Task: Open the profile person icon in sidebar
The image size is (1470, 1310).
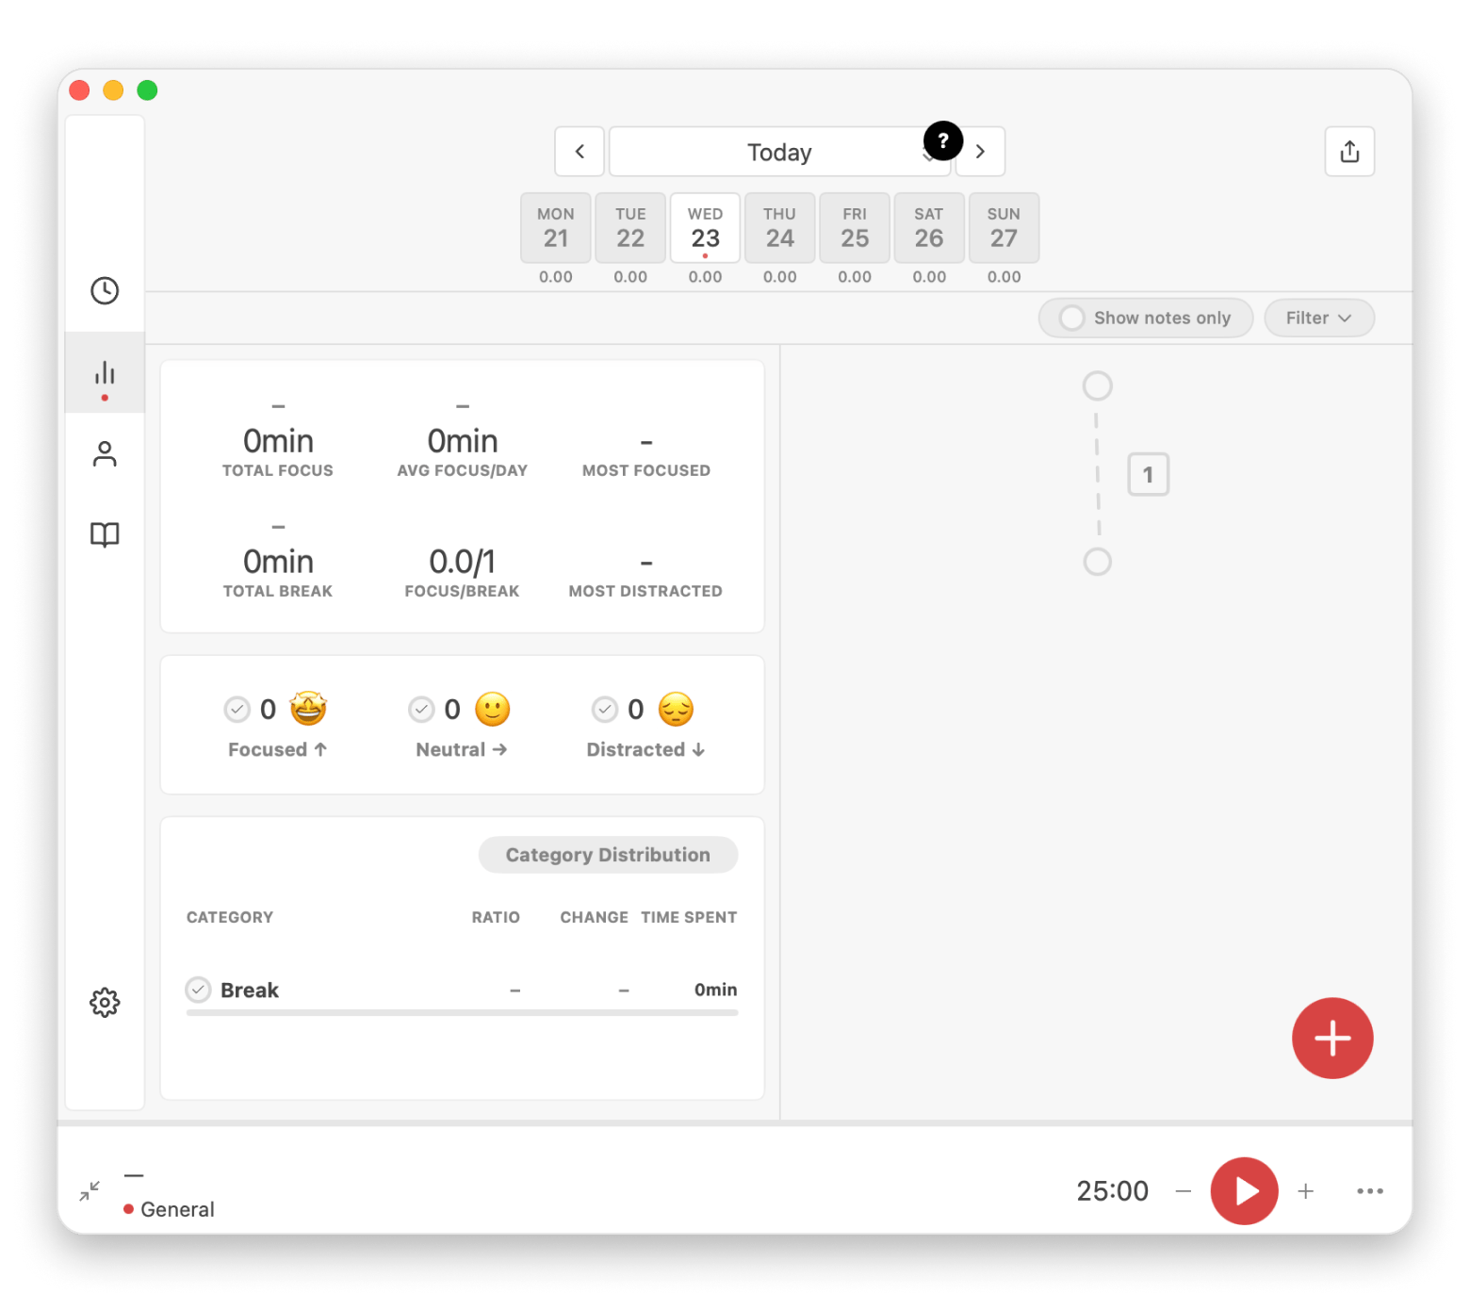Action: pyautogui.click(x=105, y=454)
